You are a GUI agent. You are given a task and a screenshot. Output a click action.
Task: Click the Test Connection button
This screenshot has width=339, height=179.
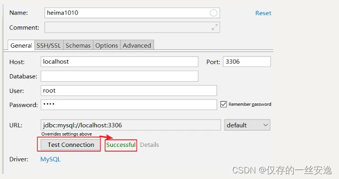(x=71, y=145)
